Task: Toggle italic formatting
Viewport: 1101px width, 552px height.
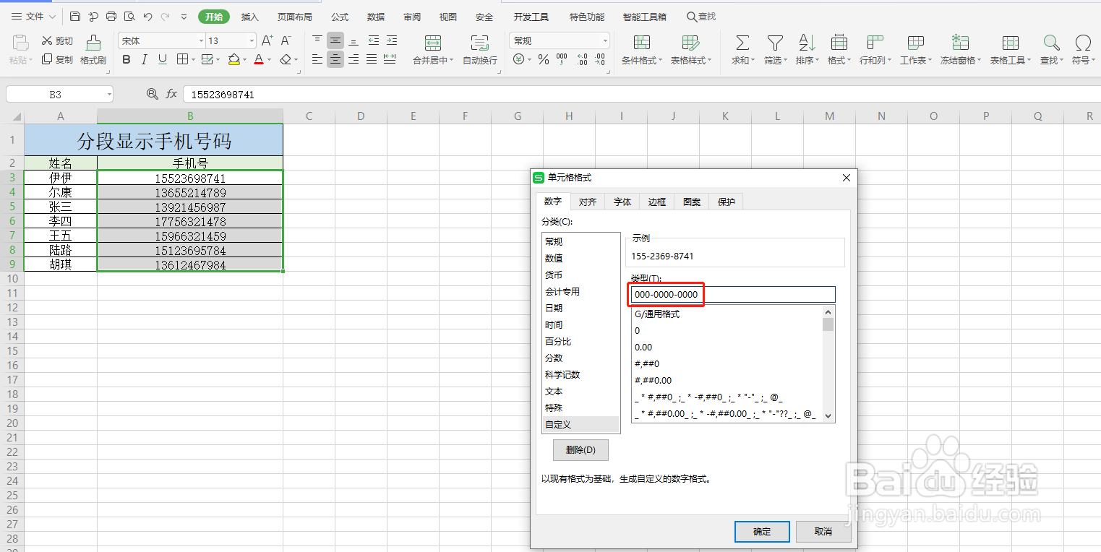Action: [142, 59]
